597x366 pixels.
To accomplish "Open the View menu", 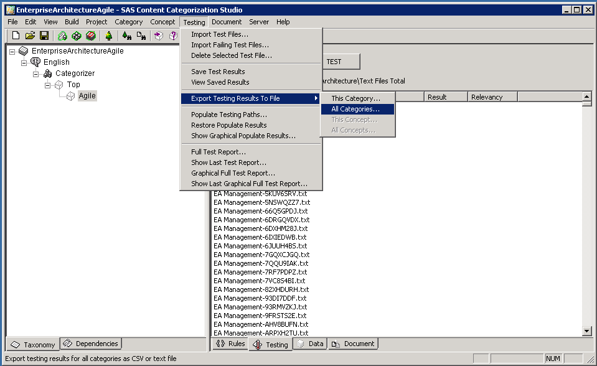I will pyautogui.click(x=50, y=22).
